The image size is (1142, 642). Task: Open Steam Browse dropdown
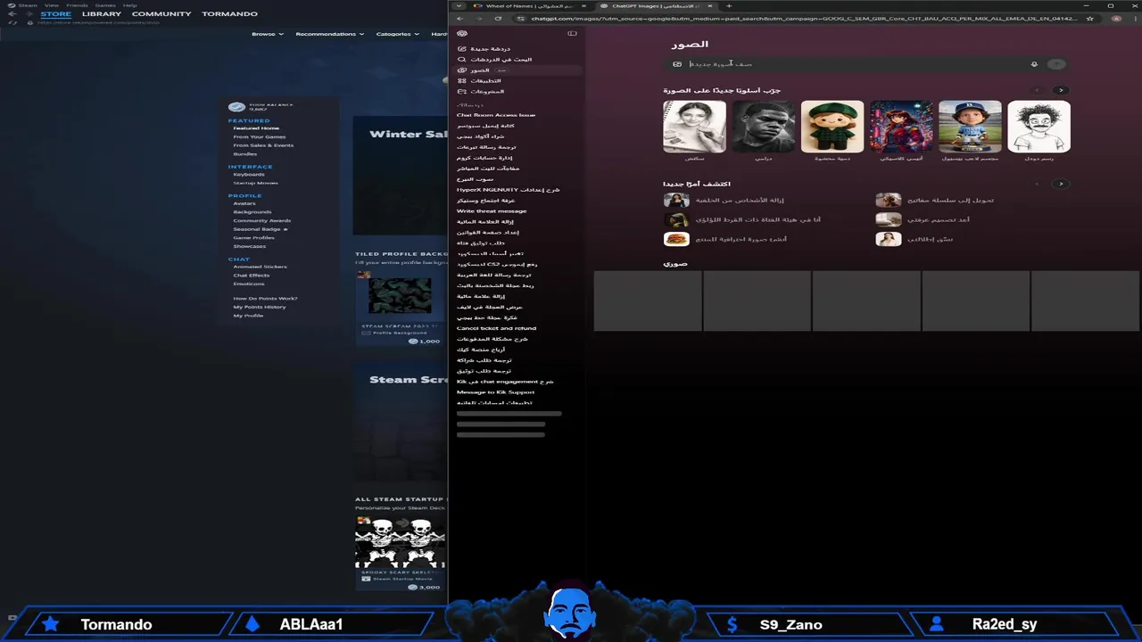pyautogui.click(x=268, y=34)
